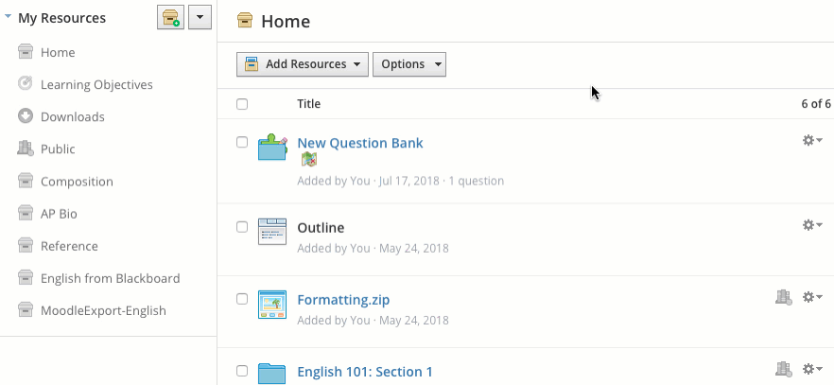The height and width of the screenshot is (385, 834).
Task: Click the New Question Bank icon
Action: click(x=272, y=148)
